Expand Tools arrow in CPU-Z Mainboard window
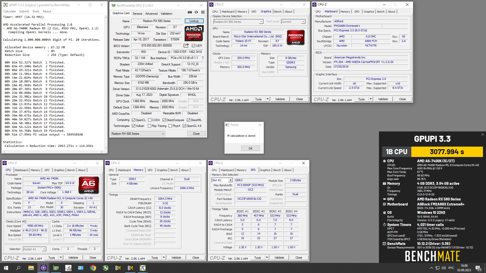The width and height of the screenshot is (486, 273). (x=371, y=99)
